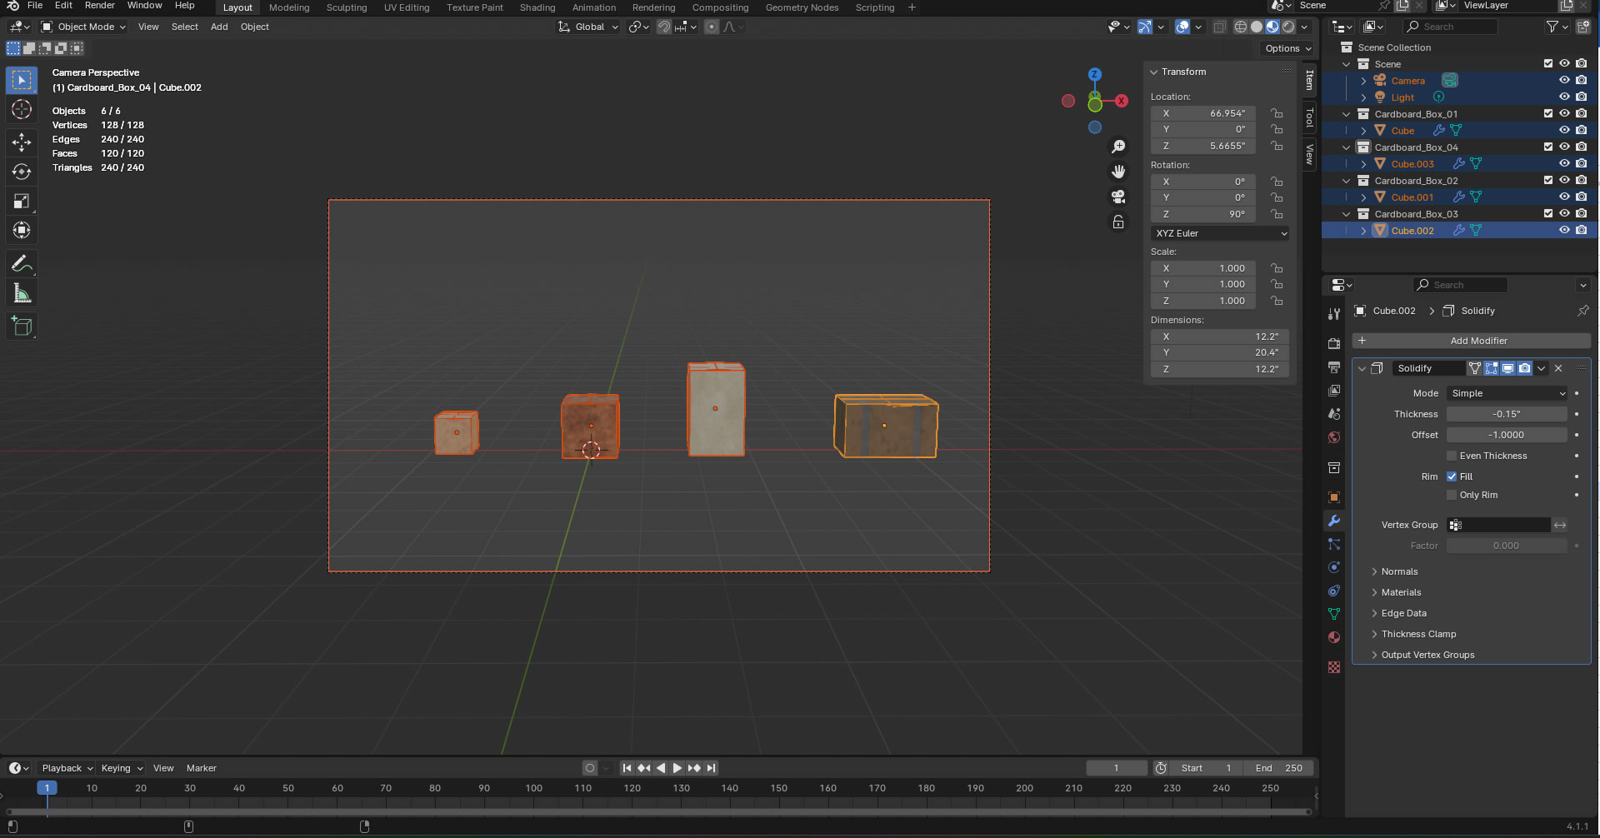Viewport: 1600px width, 838px height.
Task: Enable the Even Thickness checkbox
Action: (x=1452, y=456)
